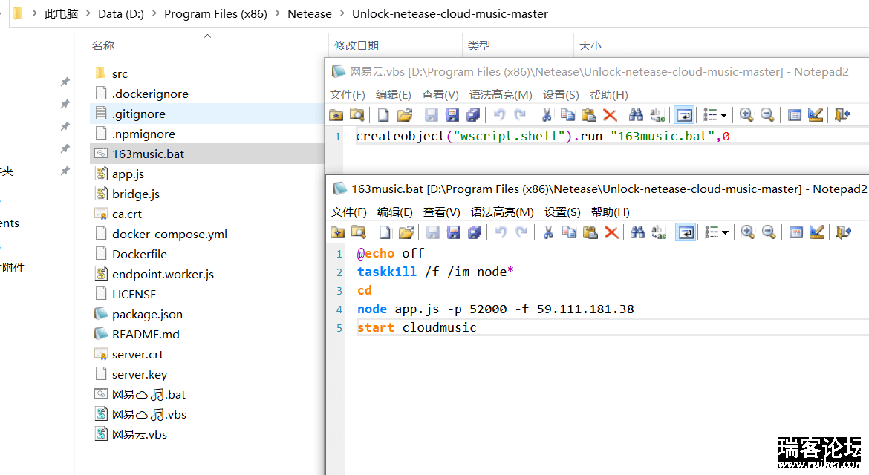Click Customize Schemes icon in 163music.bat window toolbar
The height and width of the screenshot is (475, 869).
pyautogui.click(x=817, y=232)
